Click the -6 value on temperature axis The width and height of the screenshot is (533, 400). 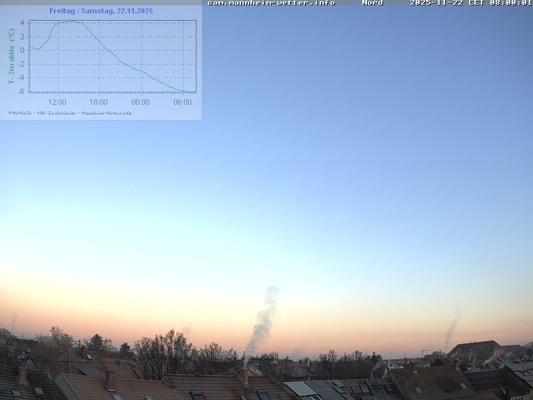click(x=22, y=91)
